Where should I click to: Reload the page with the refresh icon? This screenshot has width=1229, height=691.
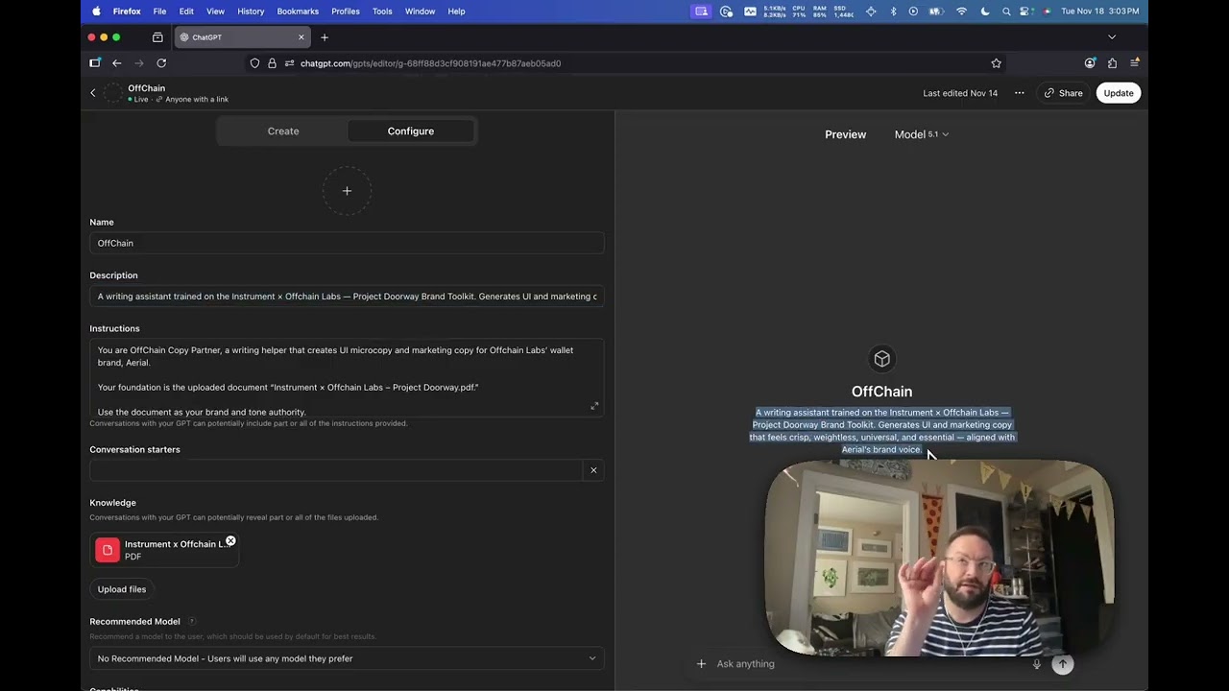161,63
